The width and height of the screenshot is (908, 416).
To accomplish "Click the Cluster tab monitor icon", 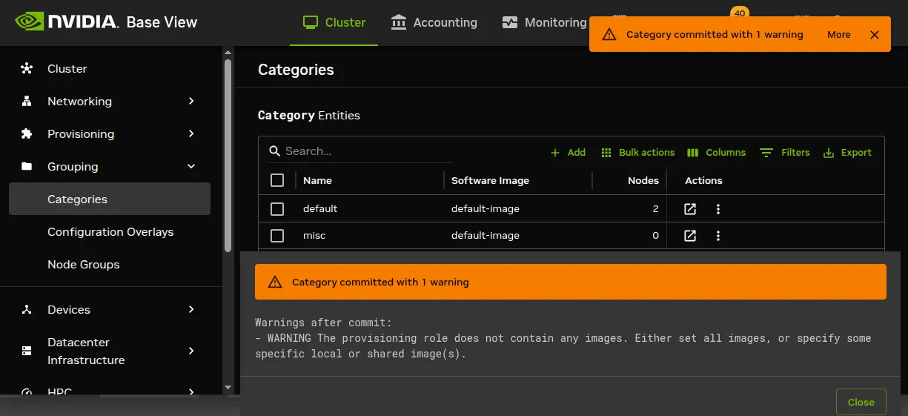I will [311, 22].
